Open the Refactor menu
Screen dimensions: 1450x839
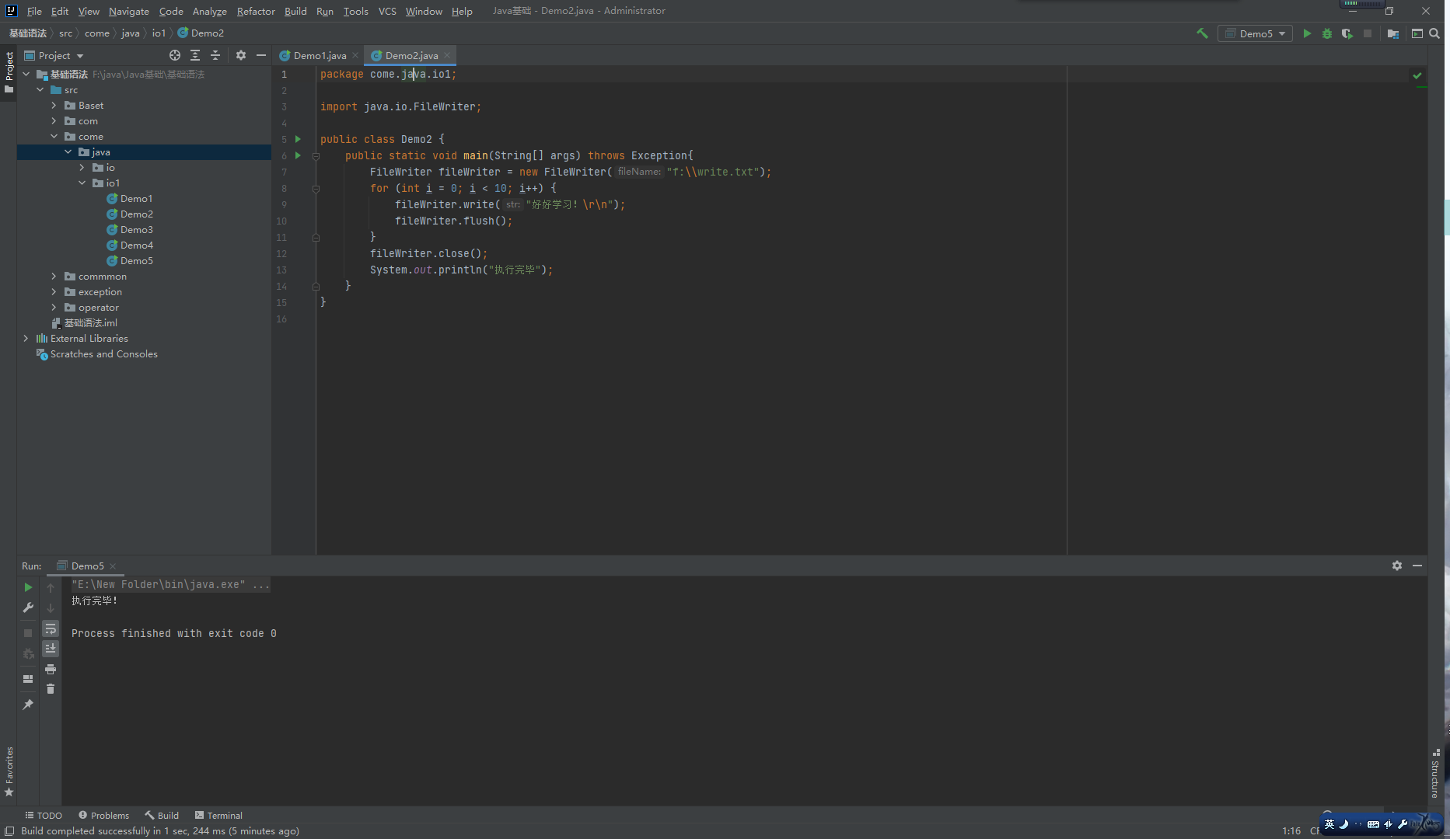click(x=256, y=11)
